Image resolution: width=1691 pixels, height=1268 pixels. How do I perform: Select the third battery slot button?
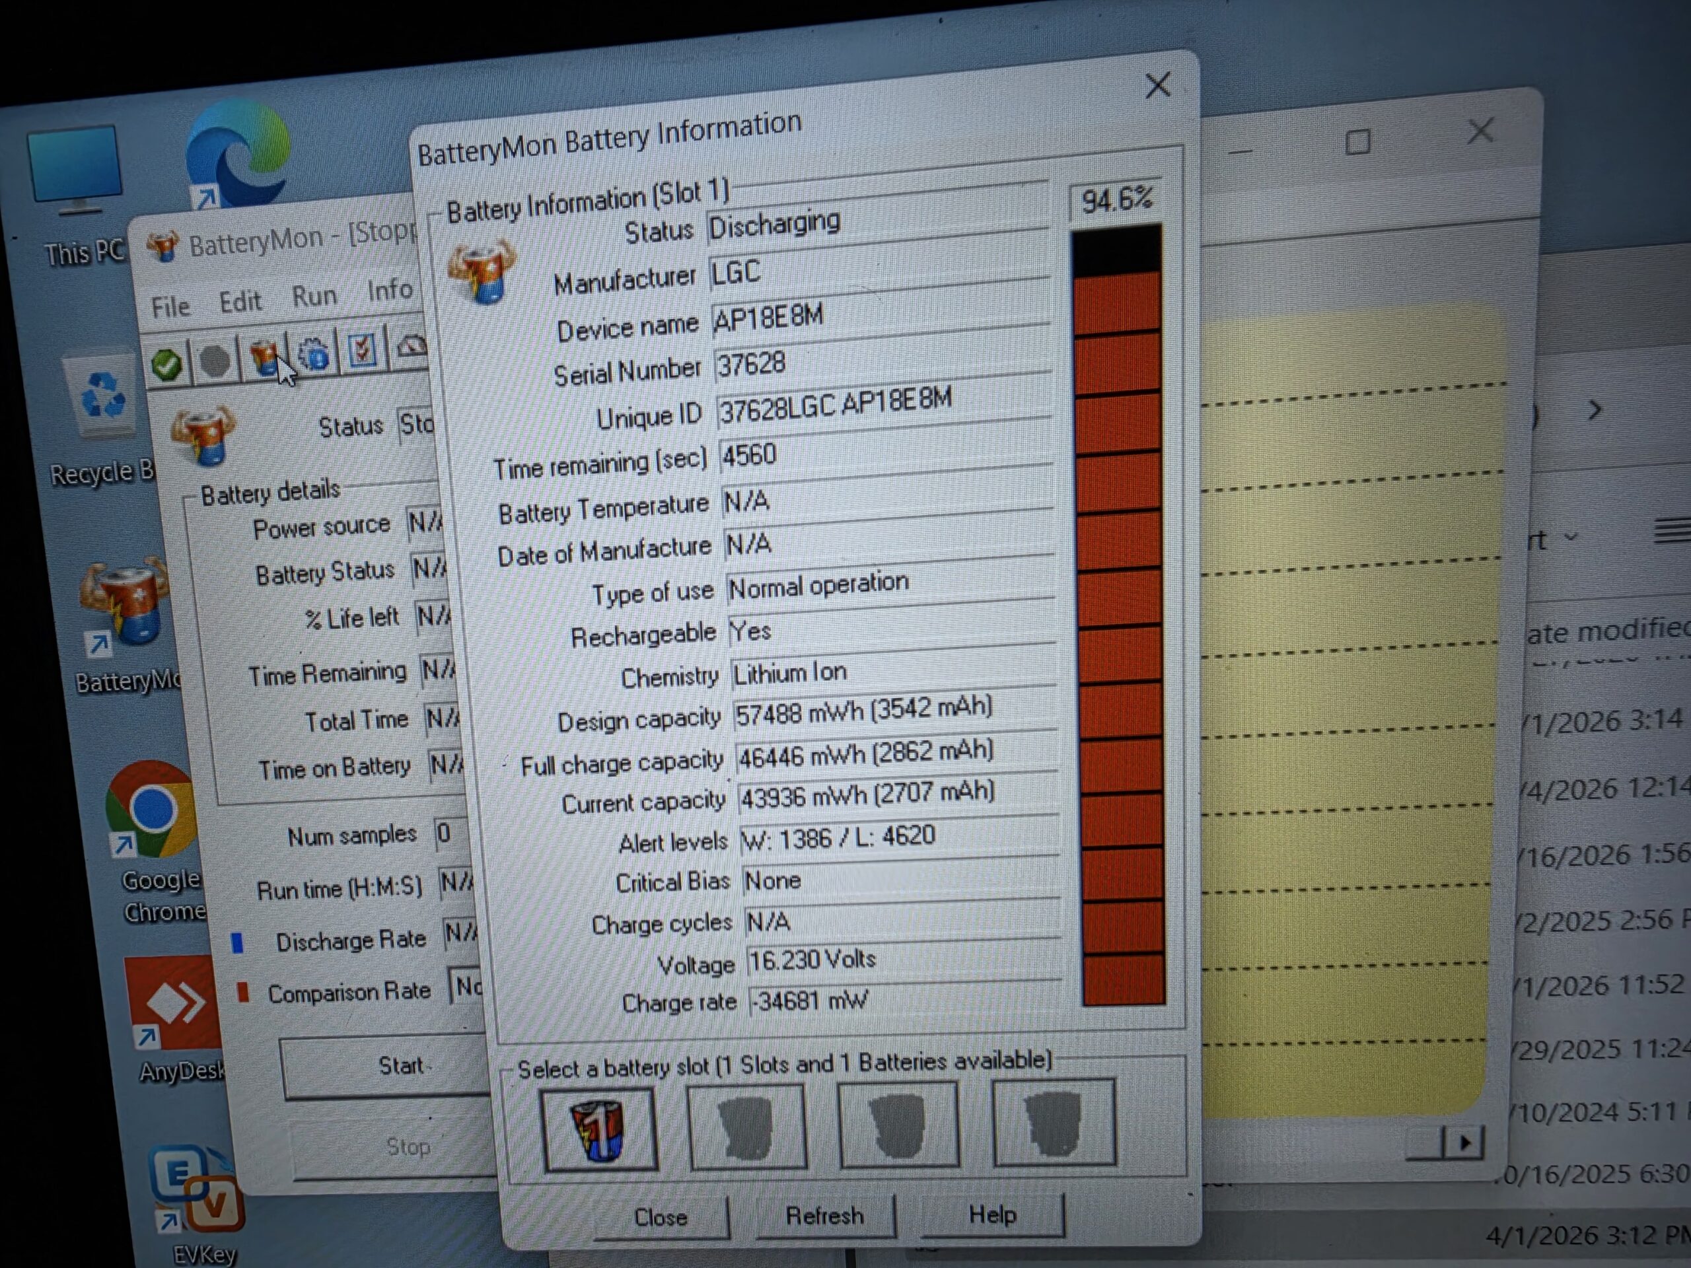tap(899, 1123)
